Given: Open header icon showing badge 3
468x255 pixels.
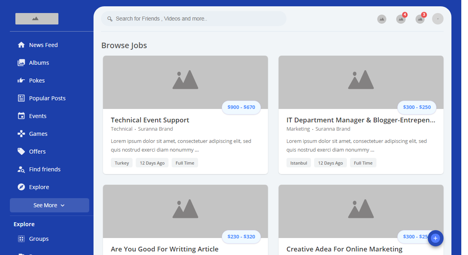Looking at the screenshot, I should pyautogui.click(x=420, y=19).
